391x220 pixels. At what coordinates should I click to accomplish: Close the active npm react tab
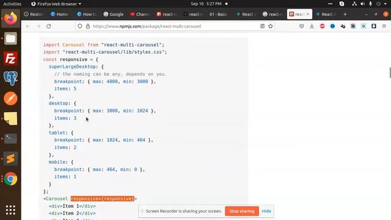pyautogui.click(x=308, y=14)
